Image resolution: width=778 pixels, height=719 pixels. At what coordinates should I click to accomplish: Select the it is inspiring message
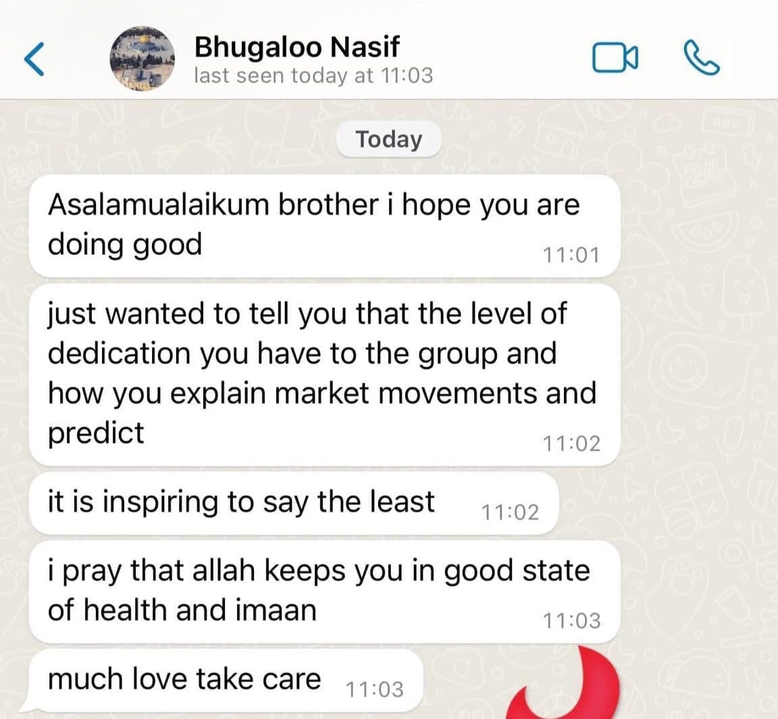(x=294, y=504)
